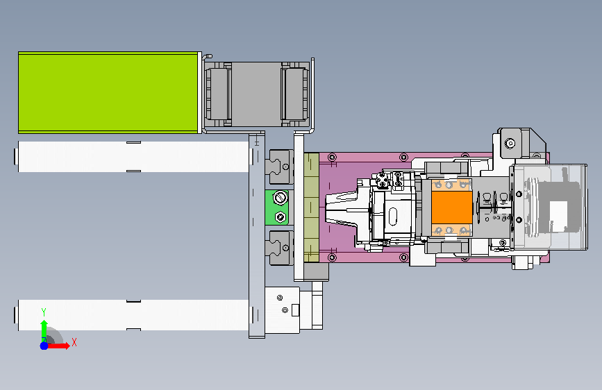Viewport: 602px width, 390px height.
Task: Select the orange block in the assembly
Action: pyautogui.click(x=451, y=207)
